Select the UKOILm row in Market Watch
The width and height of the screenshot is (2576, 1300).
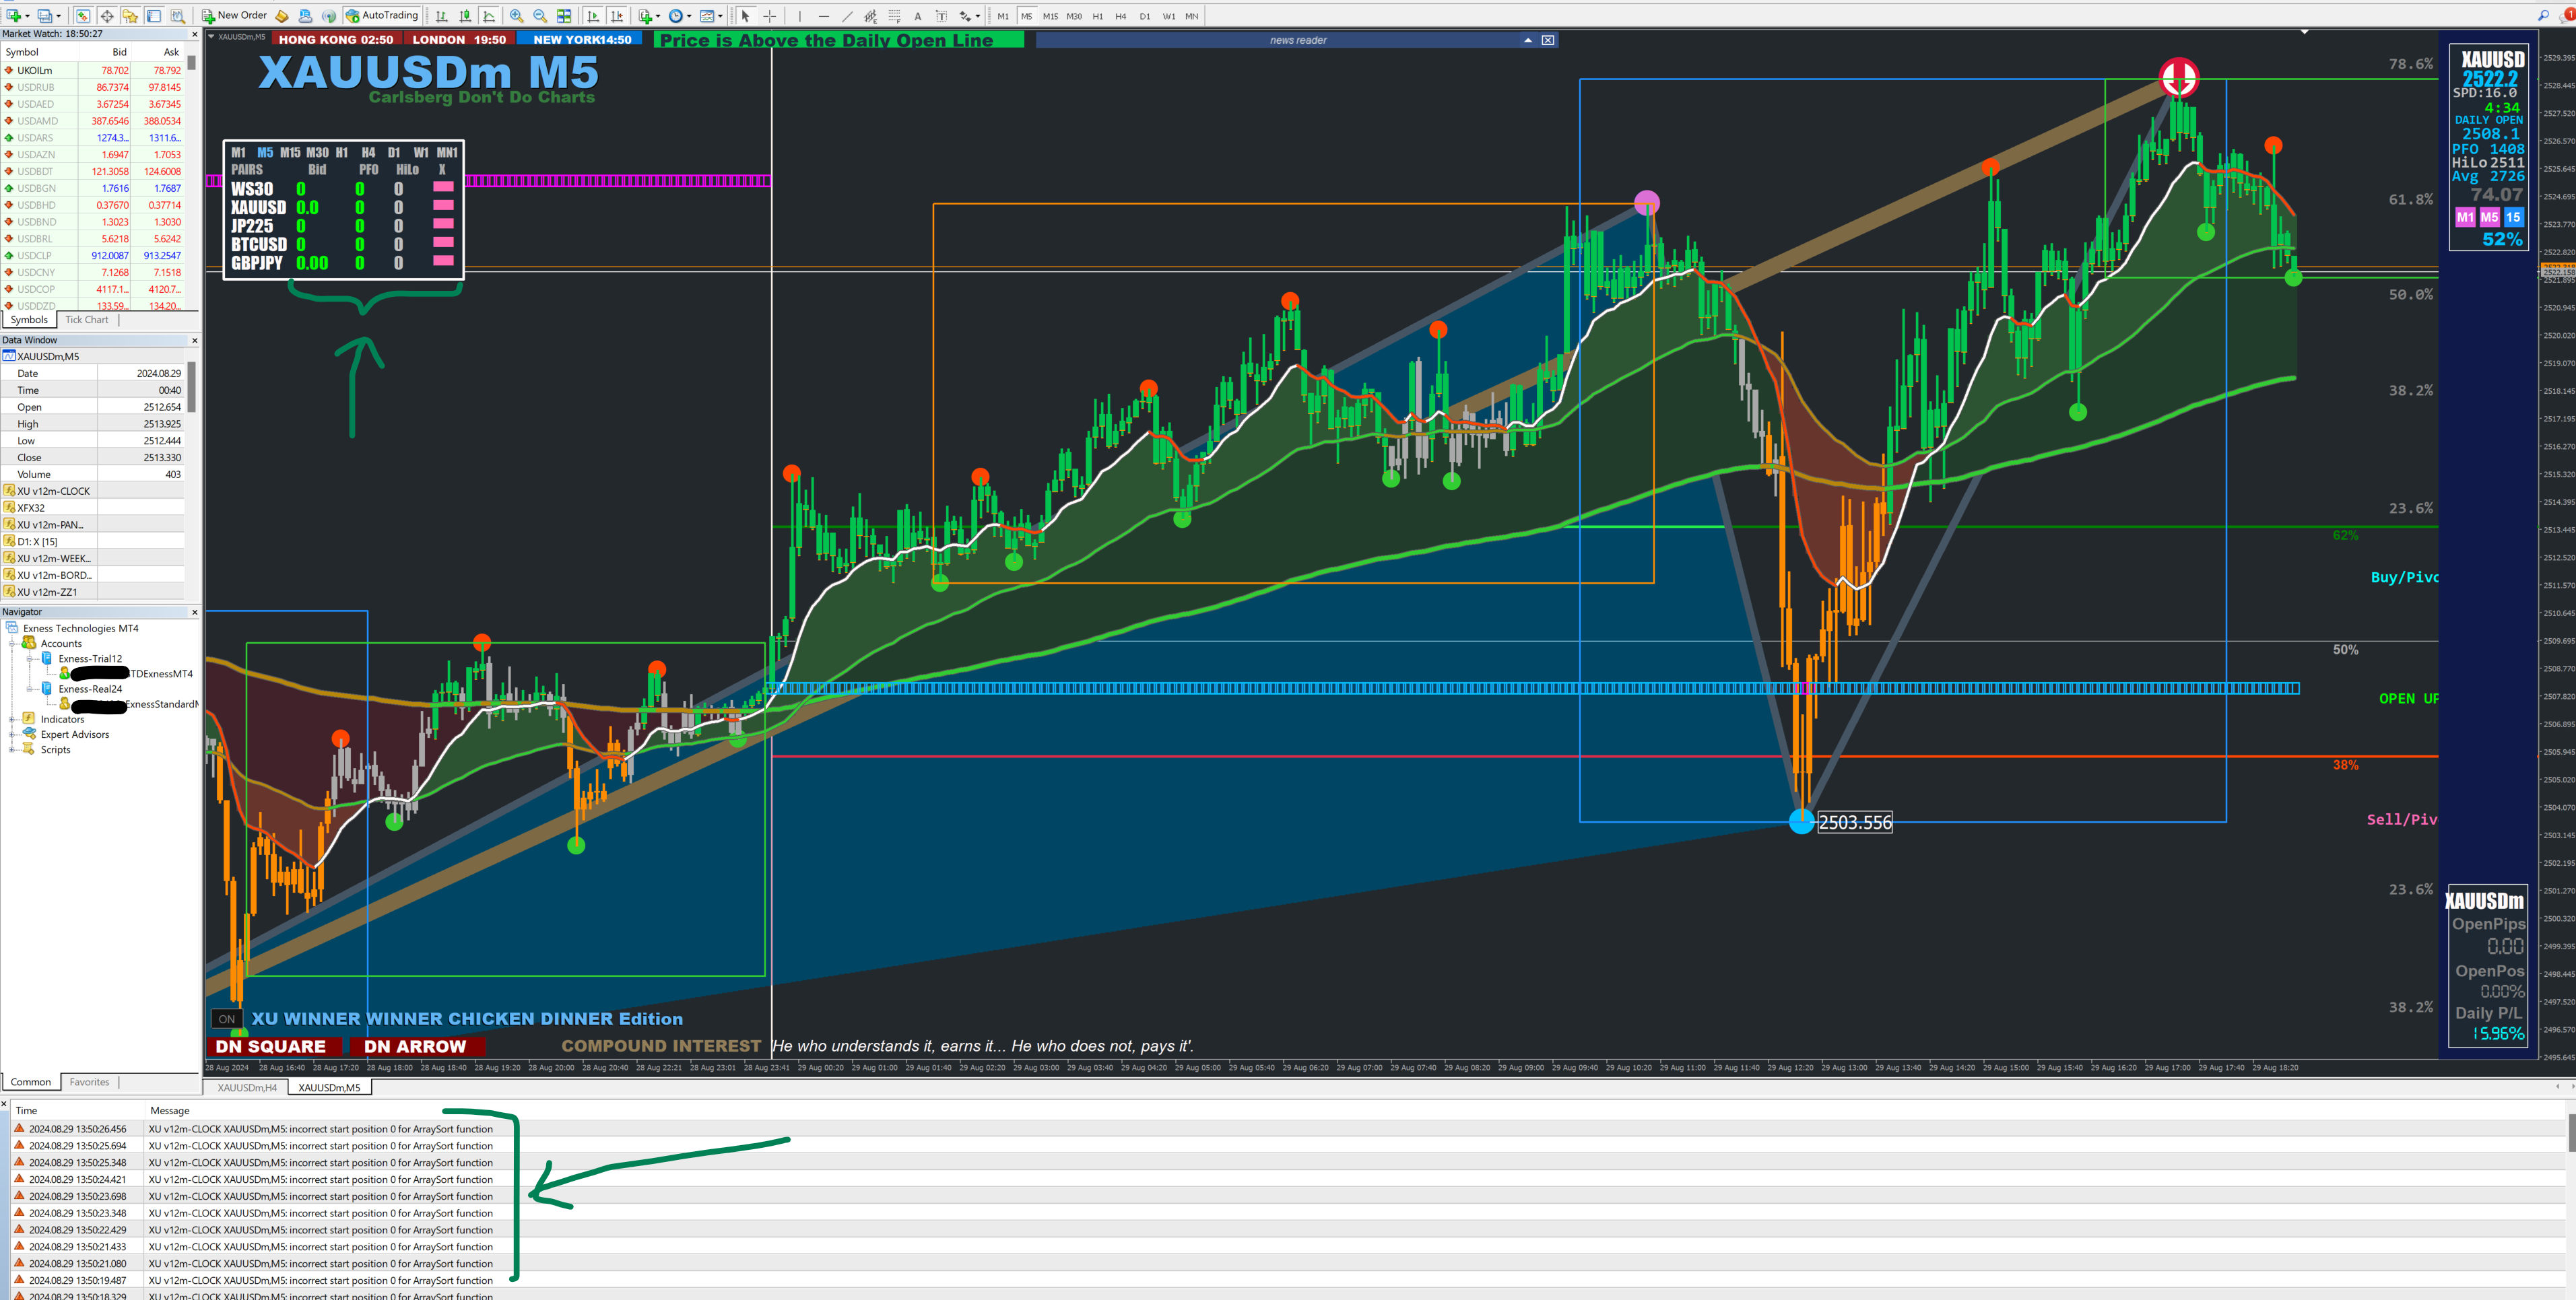coord(35,70)
